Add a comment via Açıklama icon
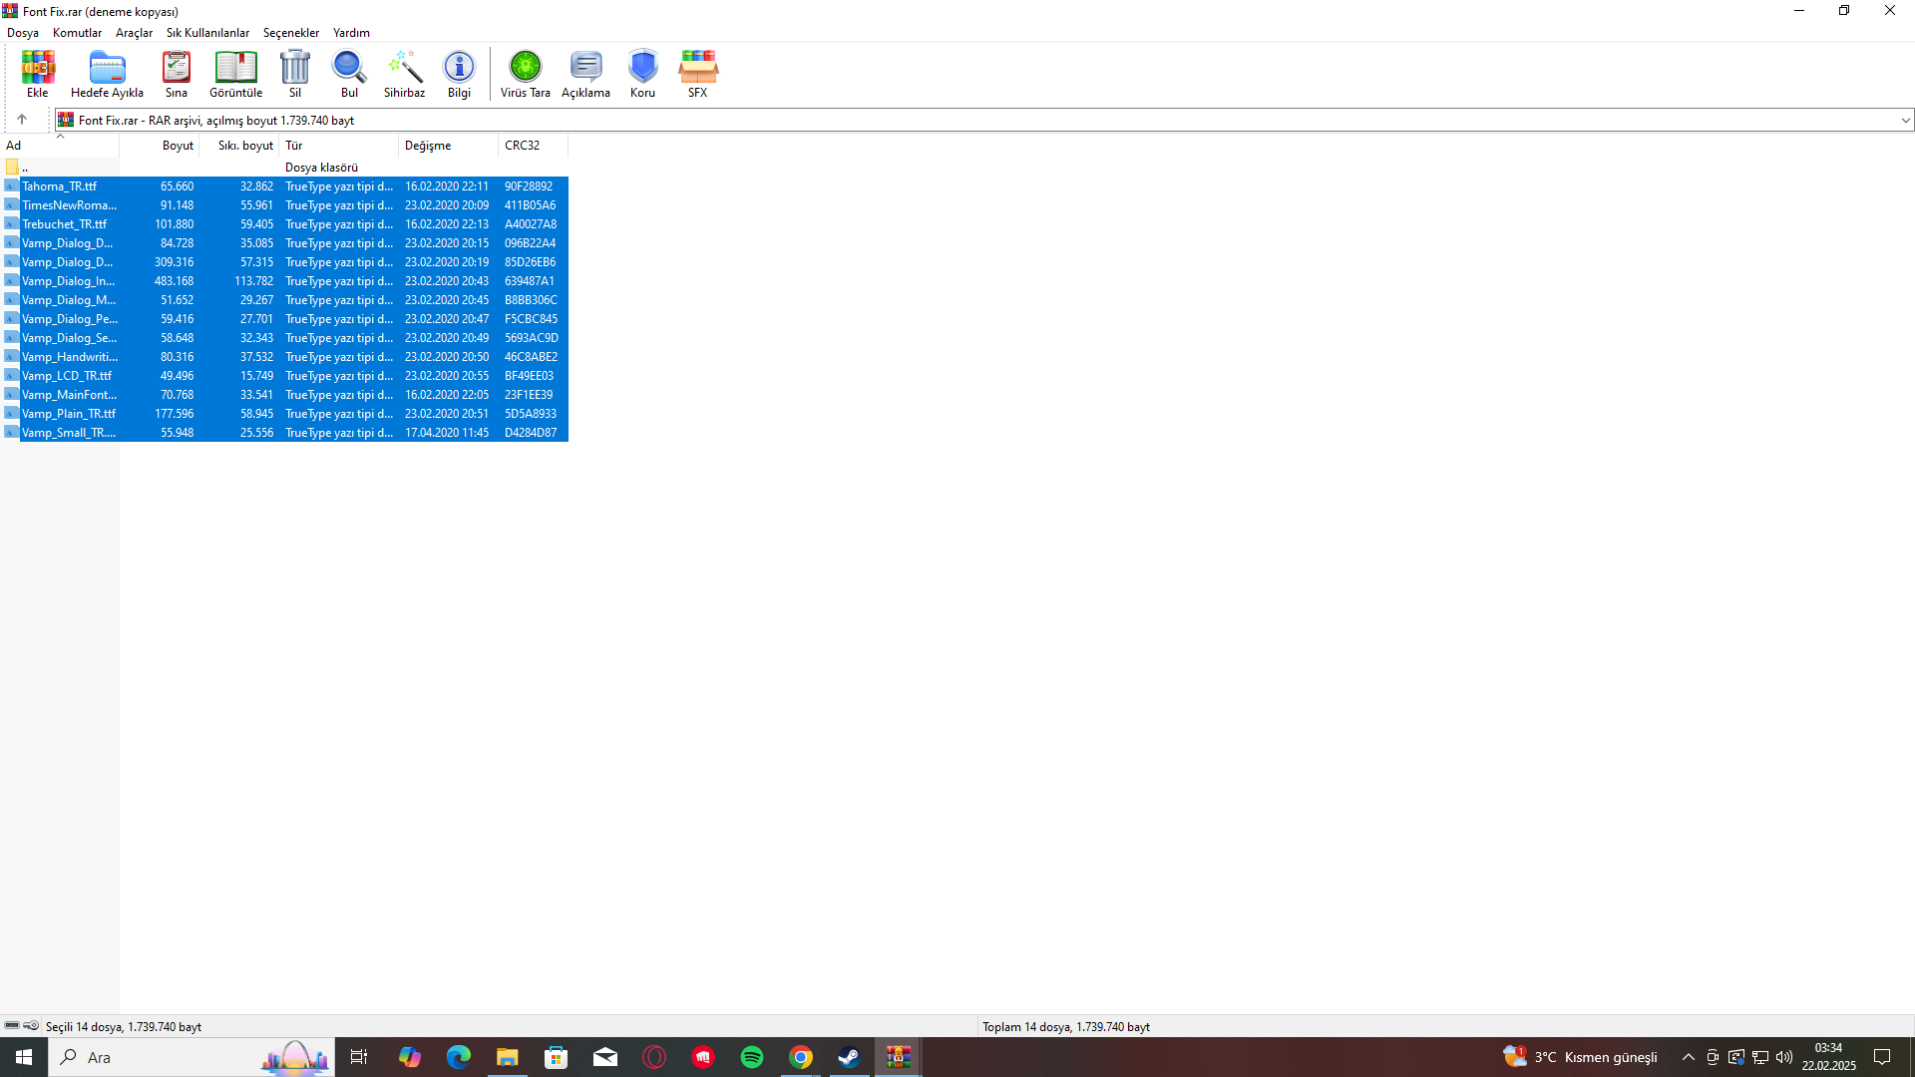1915x1077 pixels. pyautogui.click(x=585, y=73)
